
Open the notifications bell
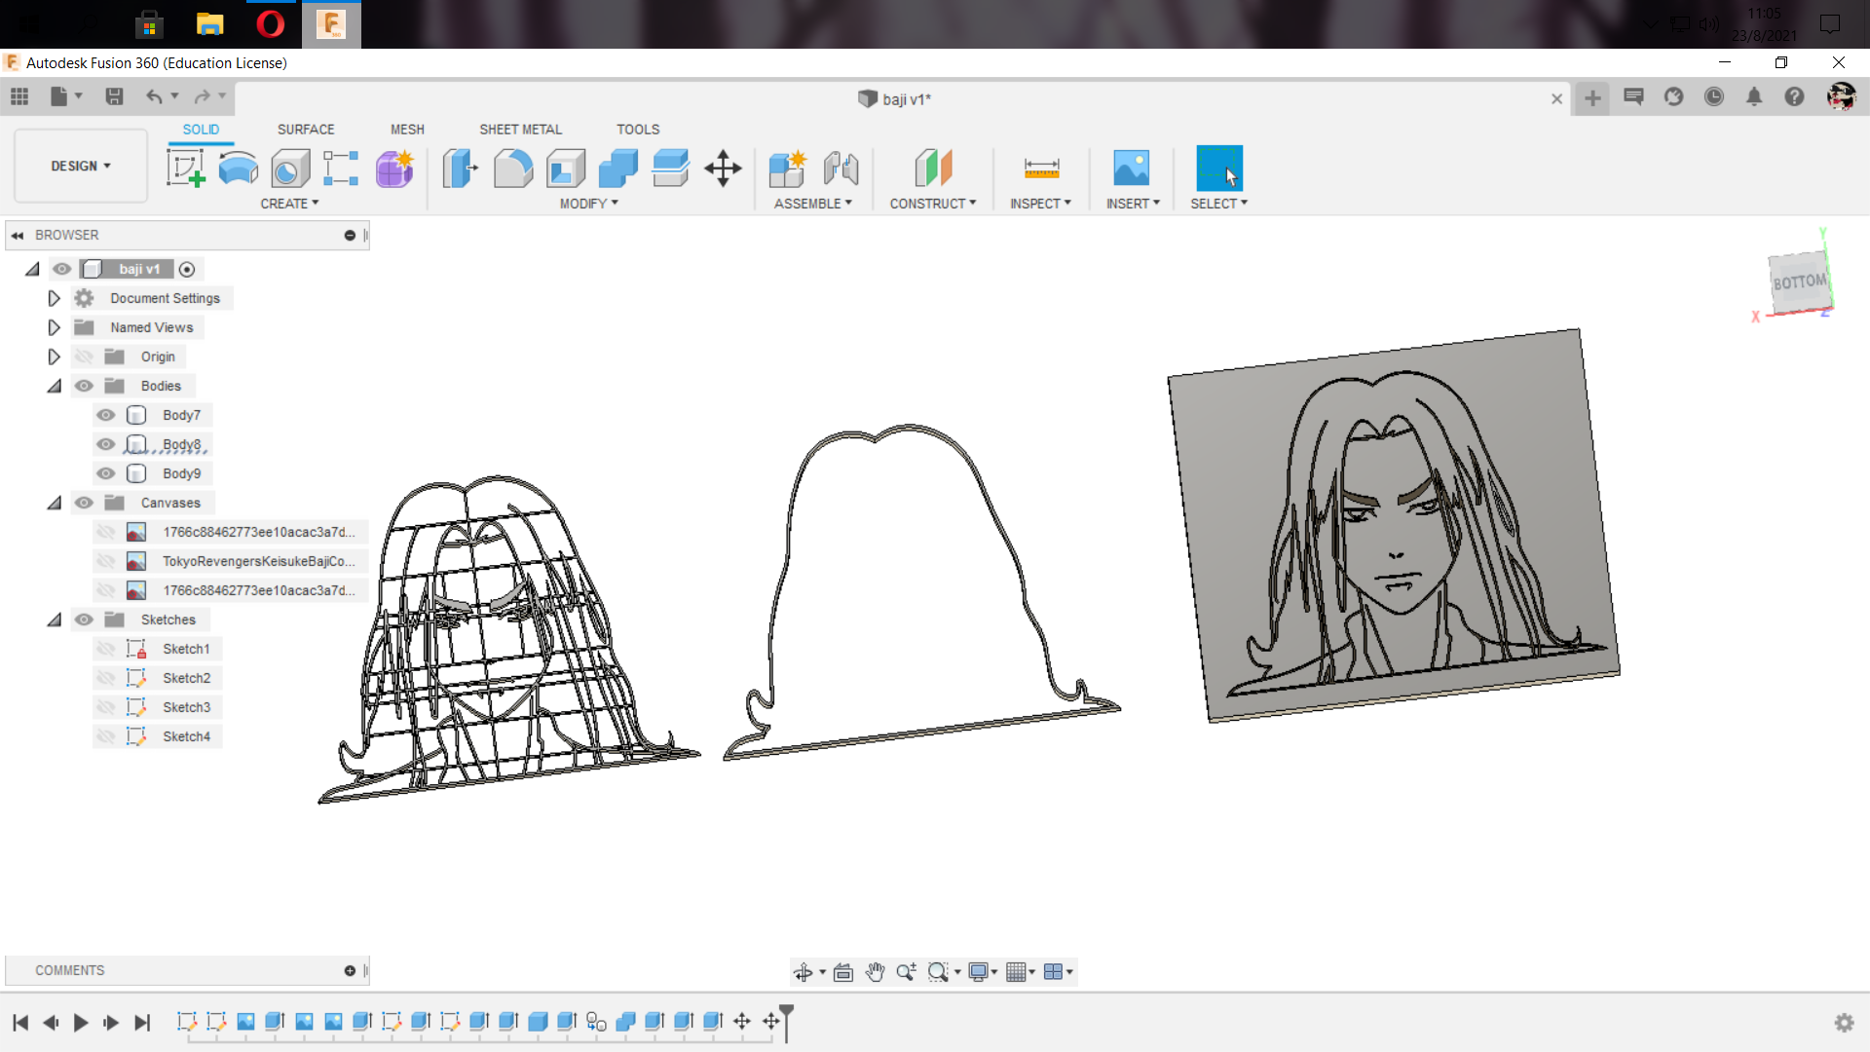[x=1753, y=96]
